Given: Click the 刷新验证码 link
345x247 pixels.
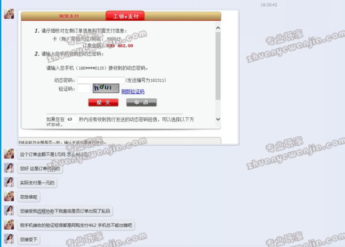Looking at the screenshot, I should (x=133, y=91).
